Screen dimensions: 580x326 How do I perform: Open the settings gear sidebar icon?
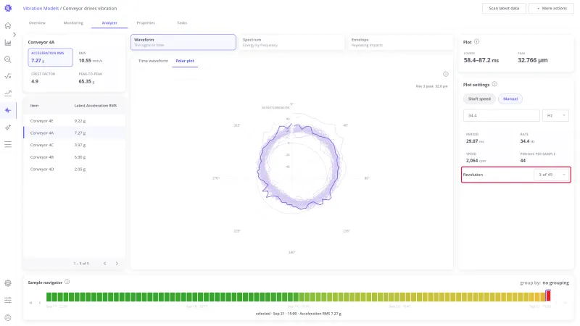pyautogui.click(x=8, y=283)
